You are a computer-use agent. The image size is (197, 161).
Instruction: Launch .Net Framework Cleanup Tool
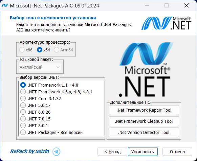pos(144,121)
